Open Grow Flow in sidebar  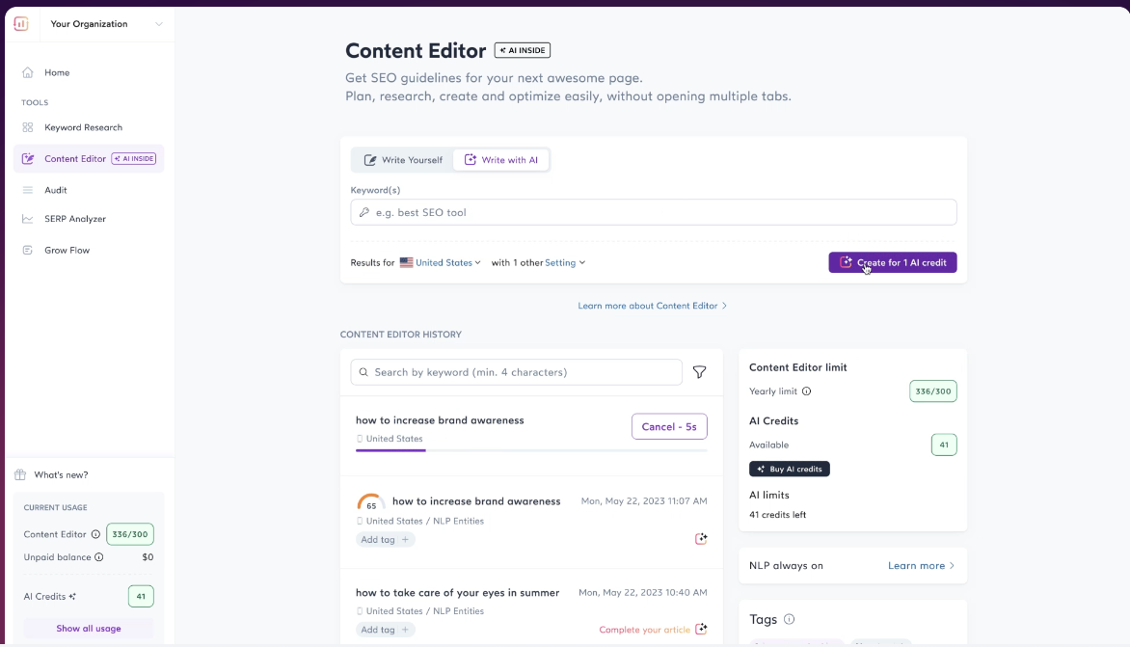67,251
